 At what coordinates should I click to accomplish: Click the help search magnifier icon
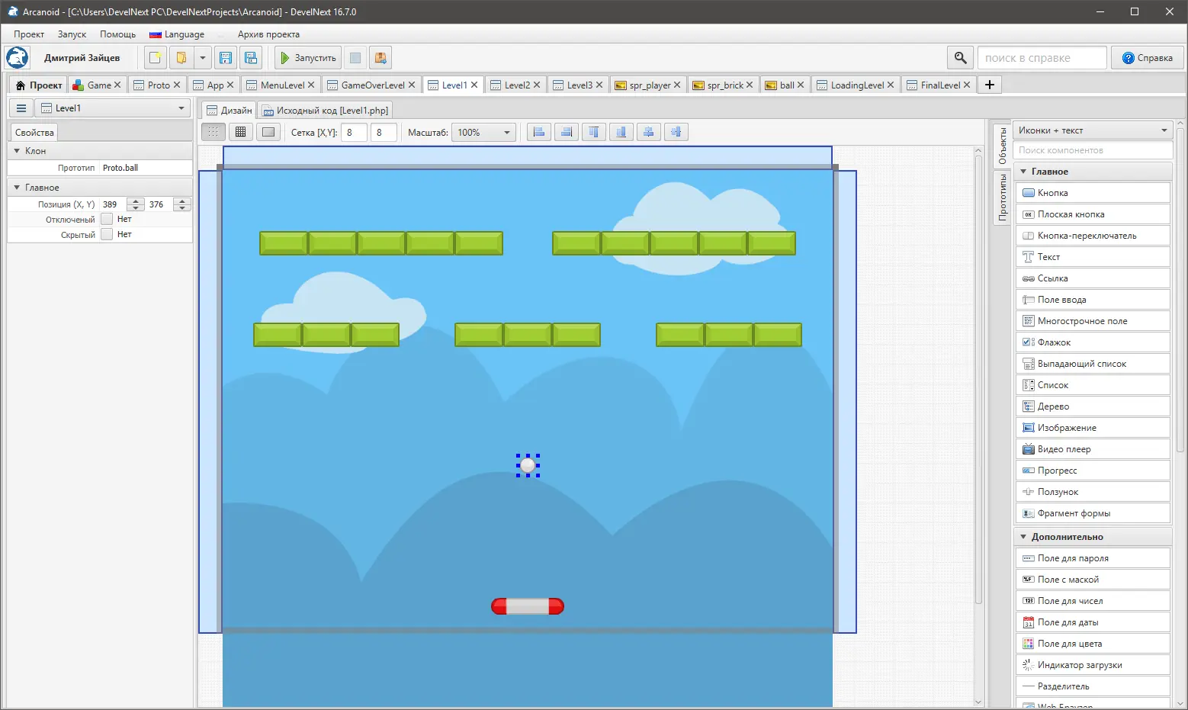pyautogui.click(x=960, y=58)
